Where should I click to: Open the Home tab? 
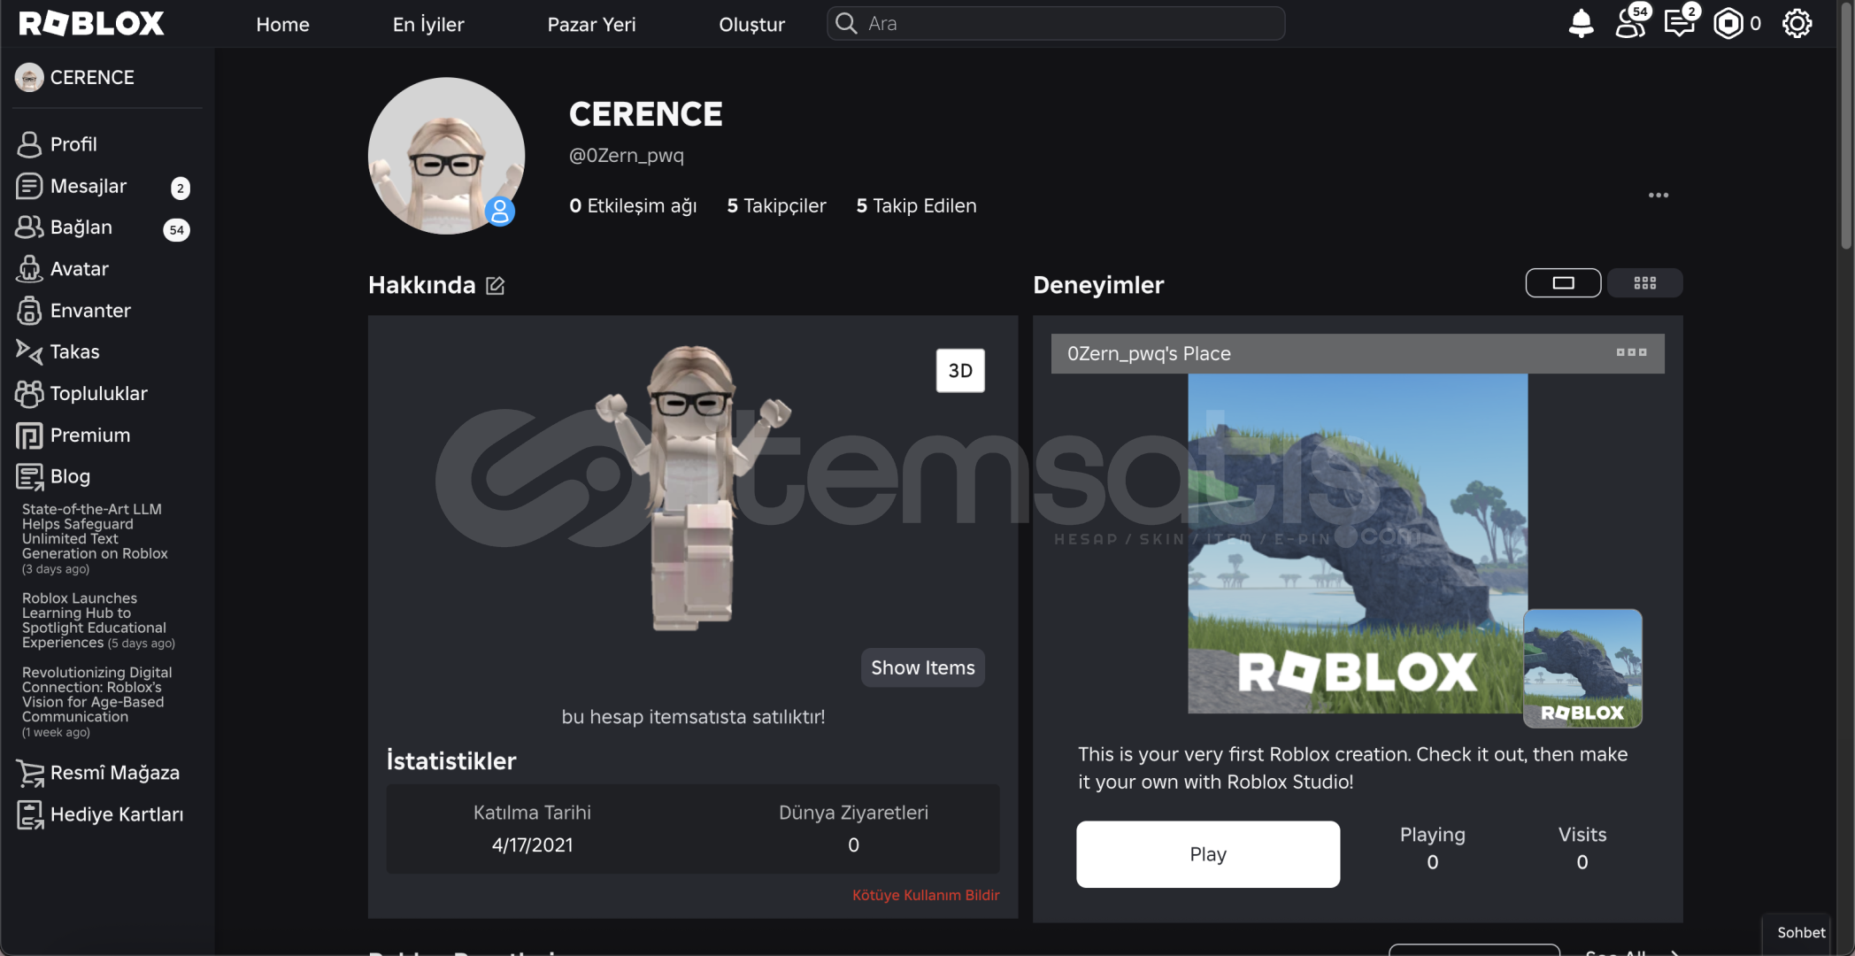pos(282,25)
